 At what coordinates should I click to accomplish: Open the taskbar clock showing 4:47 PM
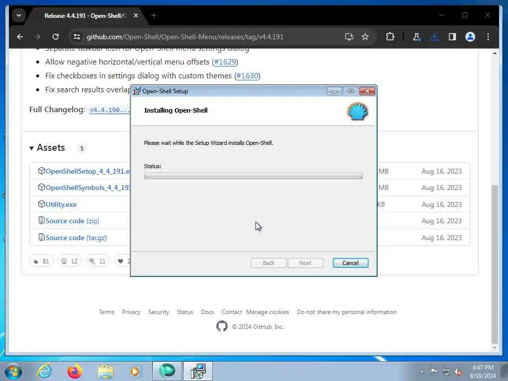point(482,372)
